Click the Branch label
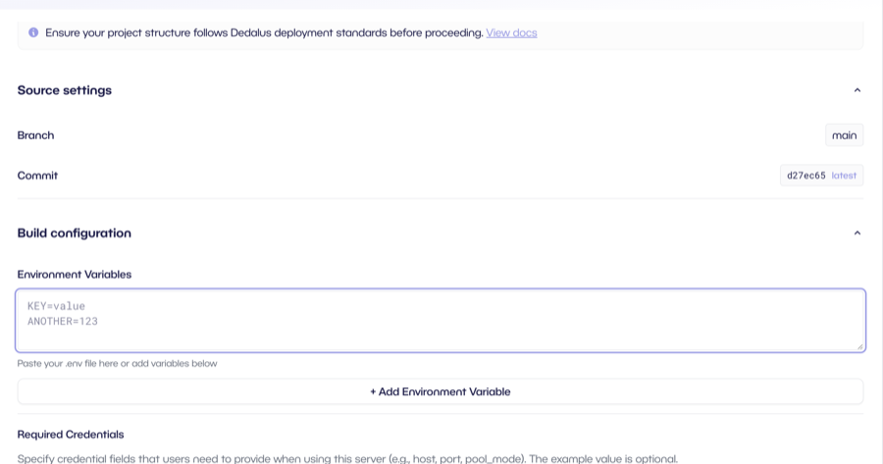Image resolution: width=883 pixels, height=464 pixels. tap(35, 135)
